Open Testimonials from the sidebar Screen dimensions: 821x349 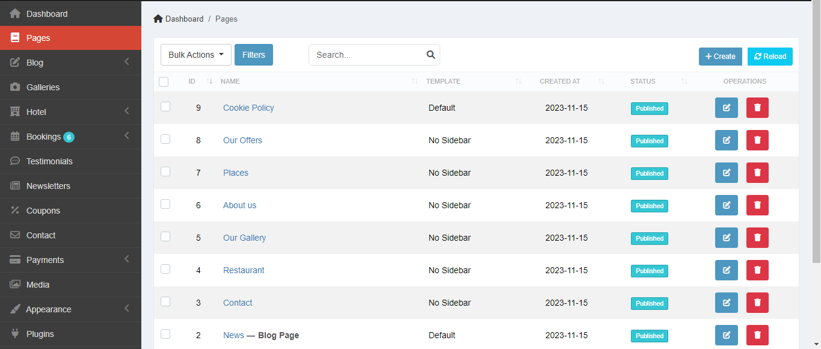[49, 161]
